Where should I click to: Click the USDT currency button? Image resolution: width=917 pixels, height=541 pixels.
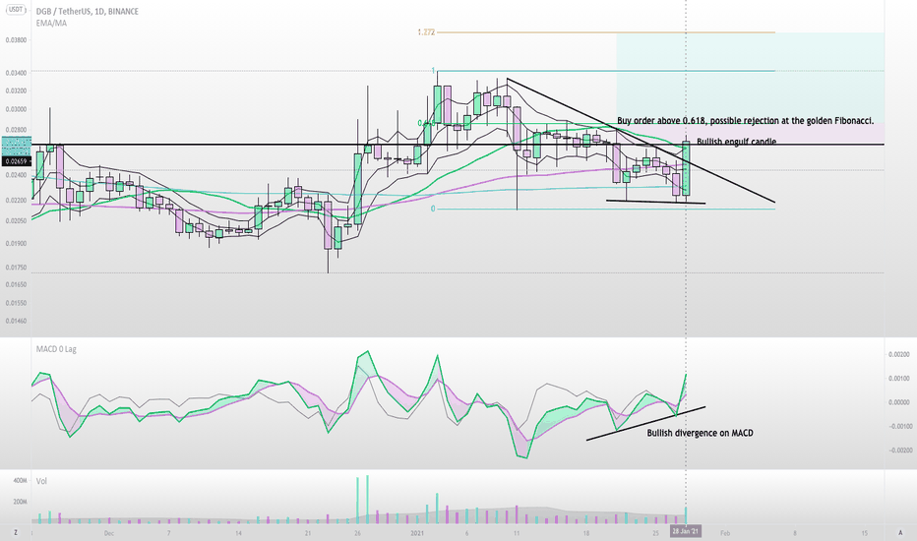16,10
